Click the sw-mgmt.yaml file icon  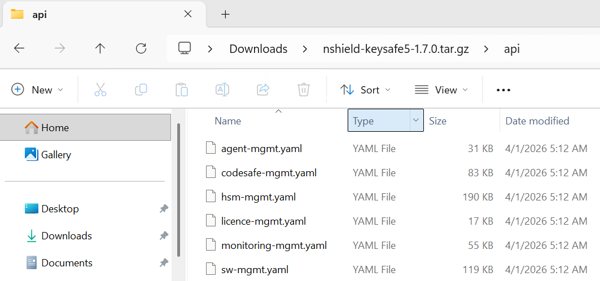(x=211, y=270)
